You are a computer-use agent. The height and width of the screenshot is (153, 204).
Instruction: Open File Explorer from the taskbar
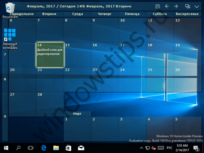(56, 148)
